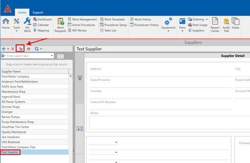This screenshot has width=250, height=163.
Task: Open the Report Center
Action: tap(215, 25)
